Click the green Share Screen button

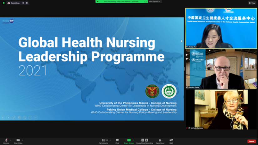129,141
